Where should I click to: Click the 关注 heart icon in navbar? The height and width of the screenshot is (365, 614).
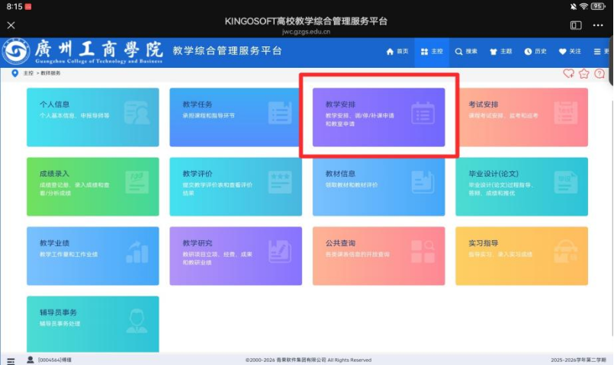[563, 51]
